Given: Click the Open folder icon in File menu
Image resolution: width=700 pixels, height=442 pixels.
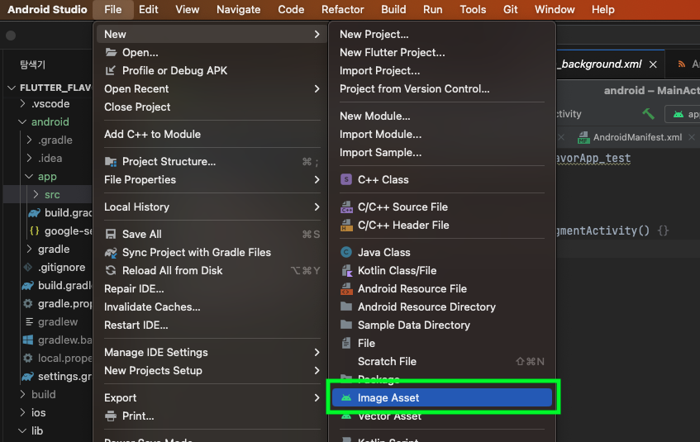Looking at the screenshot, I should coord(111,52).
